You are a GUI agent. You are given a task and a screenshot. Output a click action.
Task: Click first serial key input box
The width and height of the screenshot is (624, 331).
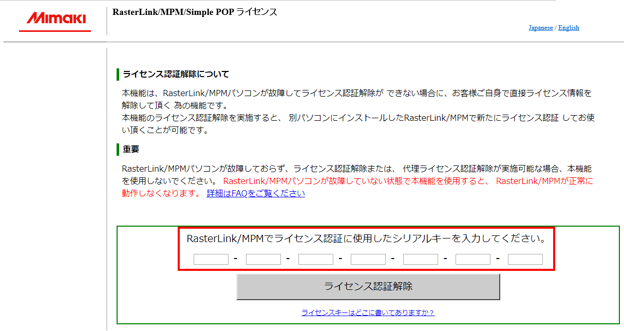[211, 259]
